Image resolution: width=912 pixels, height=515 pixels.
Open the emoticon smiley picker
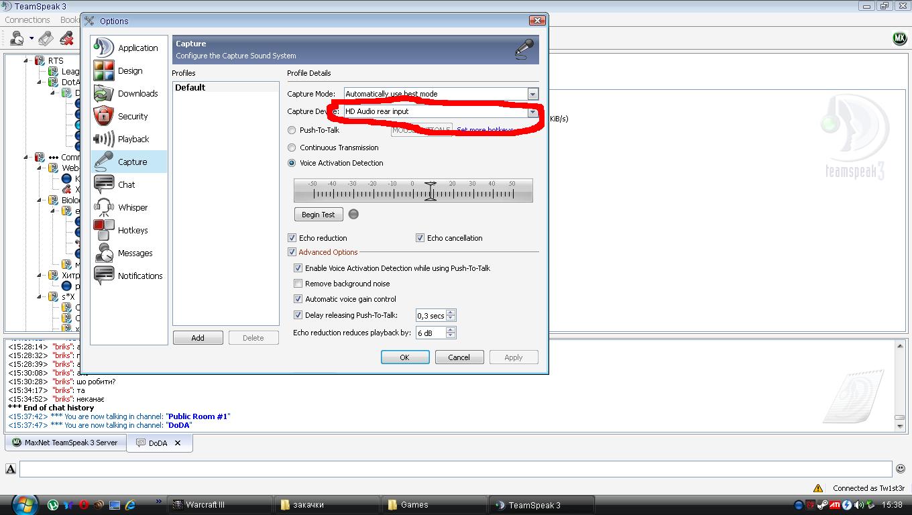click(901, 469)
